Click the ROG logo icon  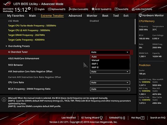[x=7, y=4]
